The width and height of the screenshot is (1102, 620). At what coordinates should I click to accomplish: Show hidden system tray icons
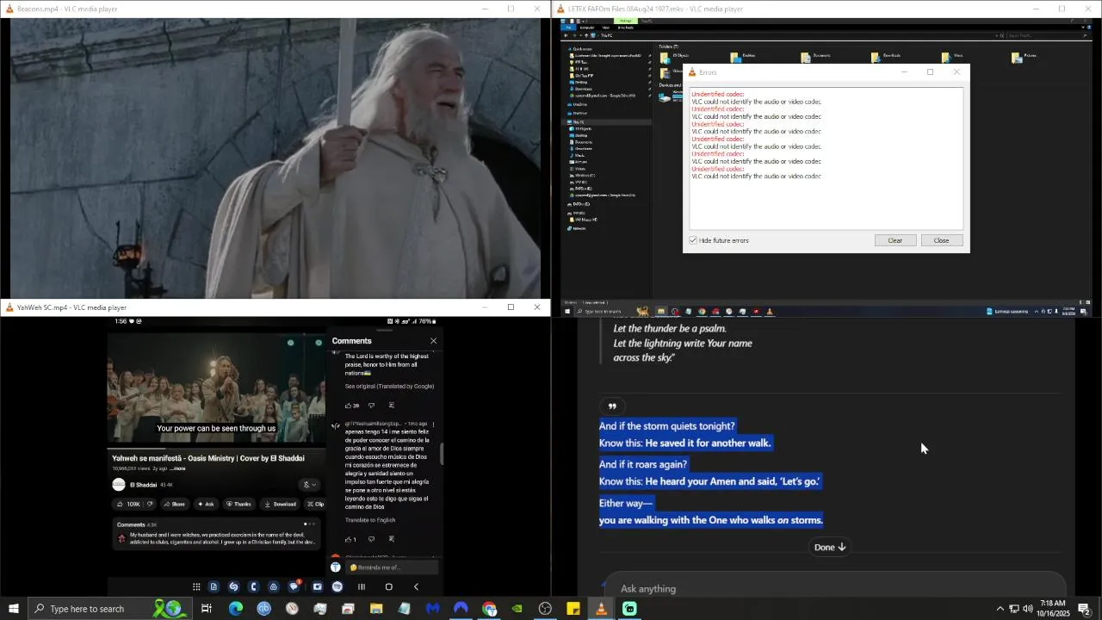pyautogui.click(x=1000, y=609)
